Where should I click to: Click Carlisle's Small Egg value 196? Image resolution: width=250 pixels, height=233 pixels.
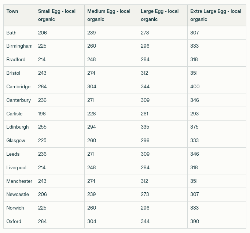tap(42, 114)
